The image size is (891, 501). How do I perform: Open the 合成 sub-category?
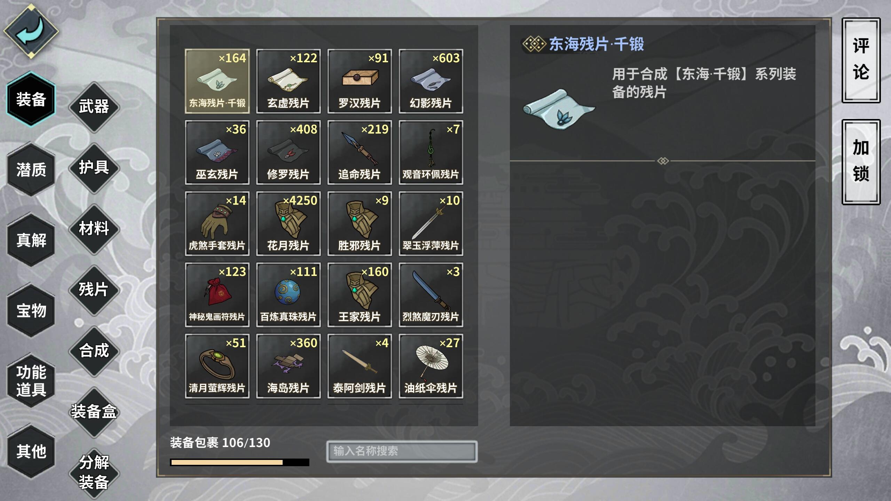94,351
